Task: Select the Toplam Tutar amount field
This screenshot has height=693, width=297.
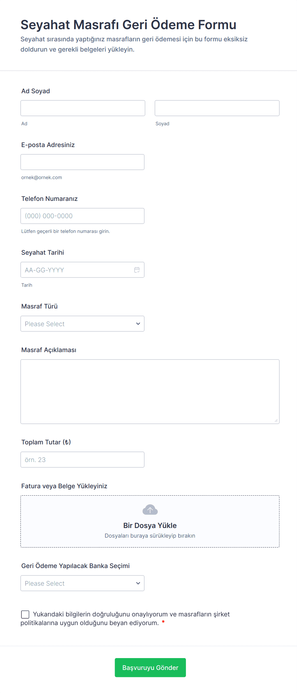Action: (x=82, y=460)
